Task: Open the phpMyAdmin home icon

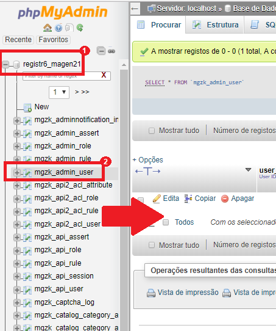Action: pyautogui.click(x=48, y=27)
